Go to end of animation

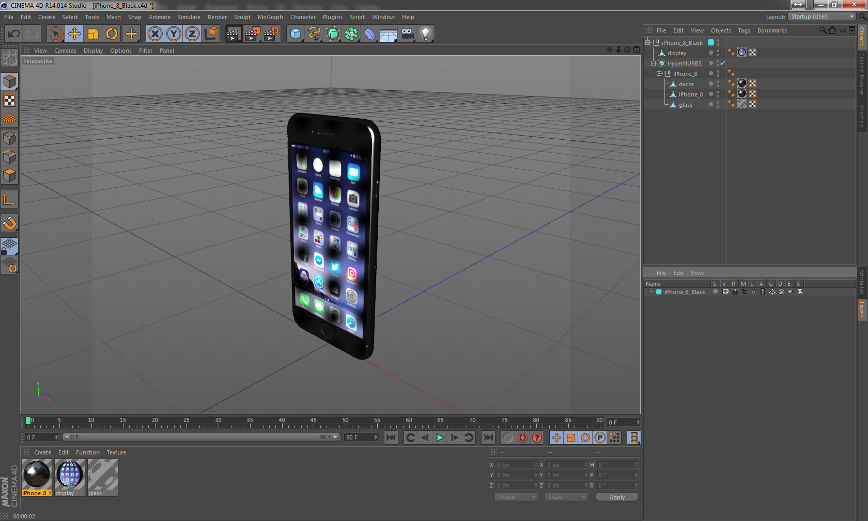488,437
